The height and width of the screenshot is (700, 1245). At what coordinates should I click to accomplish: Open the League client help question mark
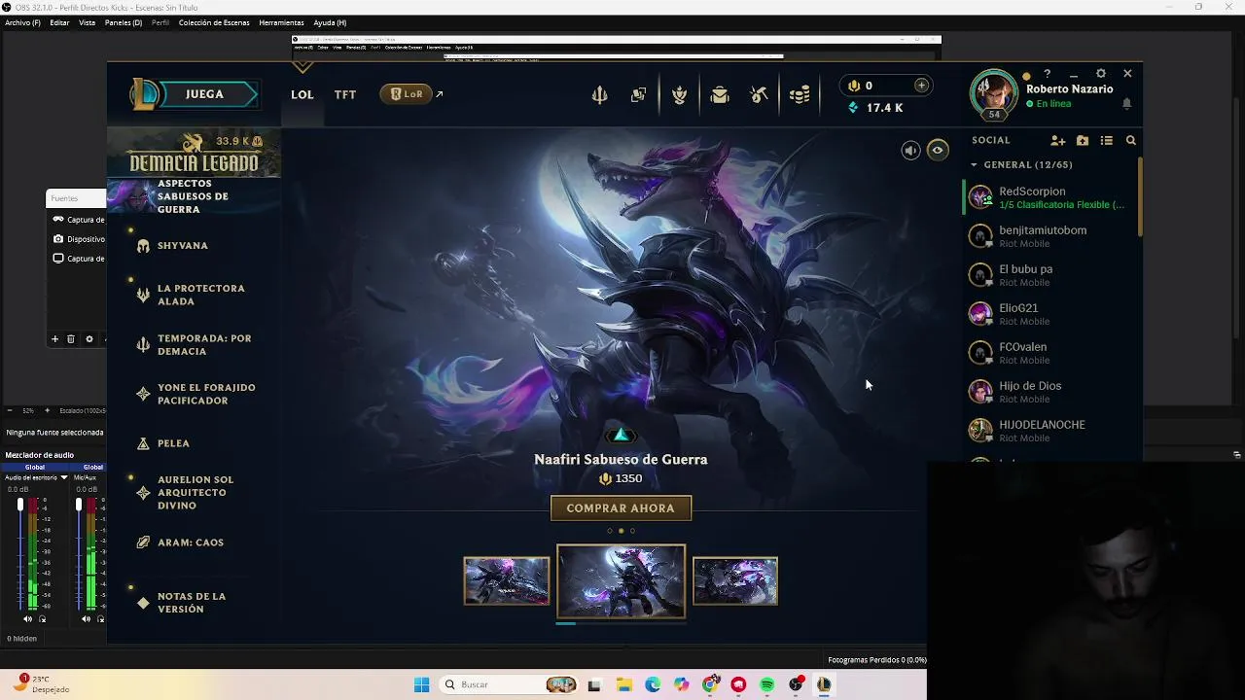(x=1047, y=74)
